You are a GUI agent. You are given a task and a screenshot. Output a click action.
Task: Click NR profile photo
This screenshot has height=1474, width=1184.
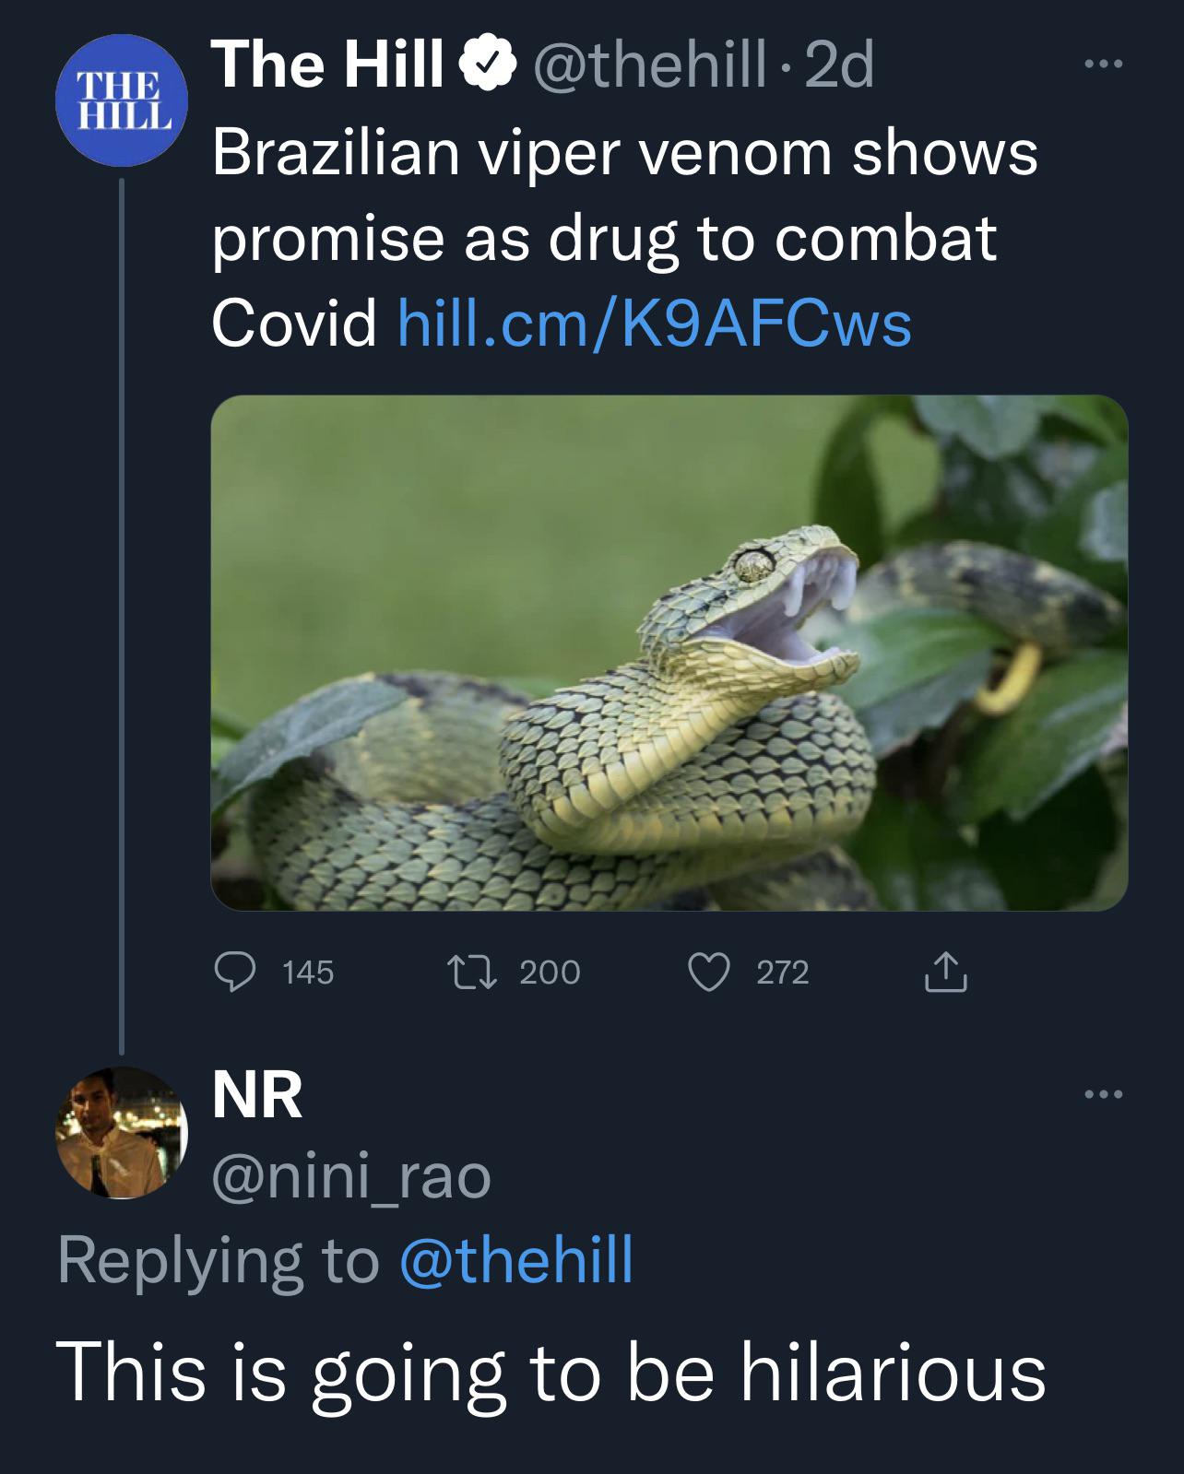tap(122, 1133)
